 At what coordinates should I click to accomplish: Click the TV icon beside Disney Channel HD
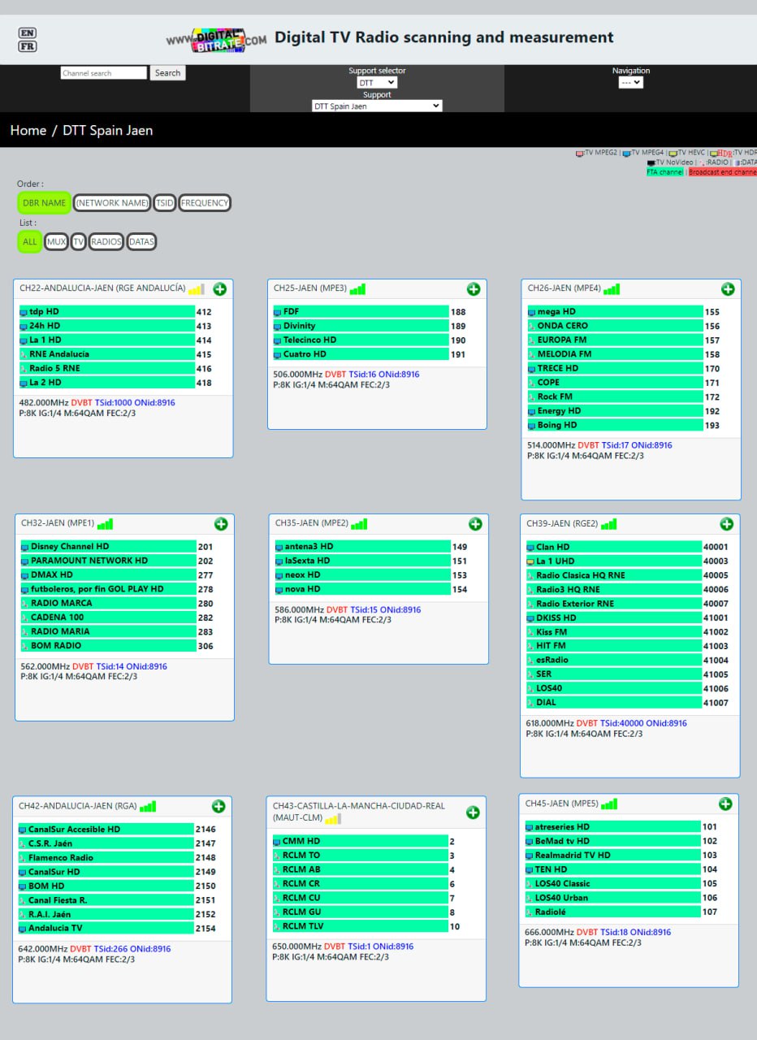pos(25,547)
